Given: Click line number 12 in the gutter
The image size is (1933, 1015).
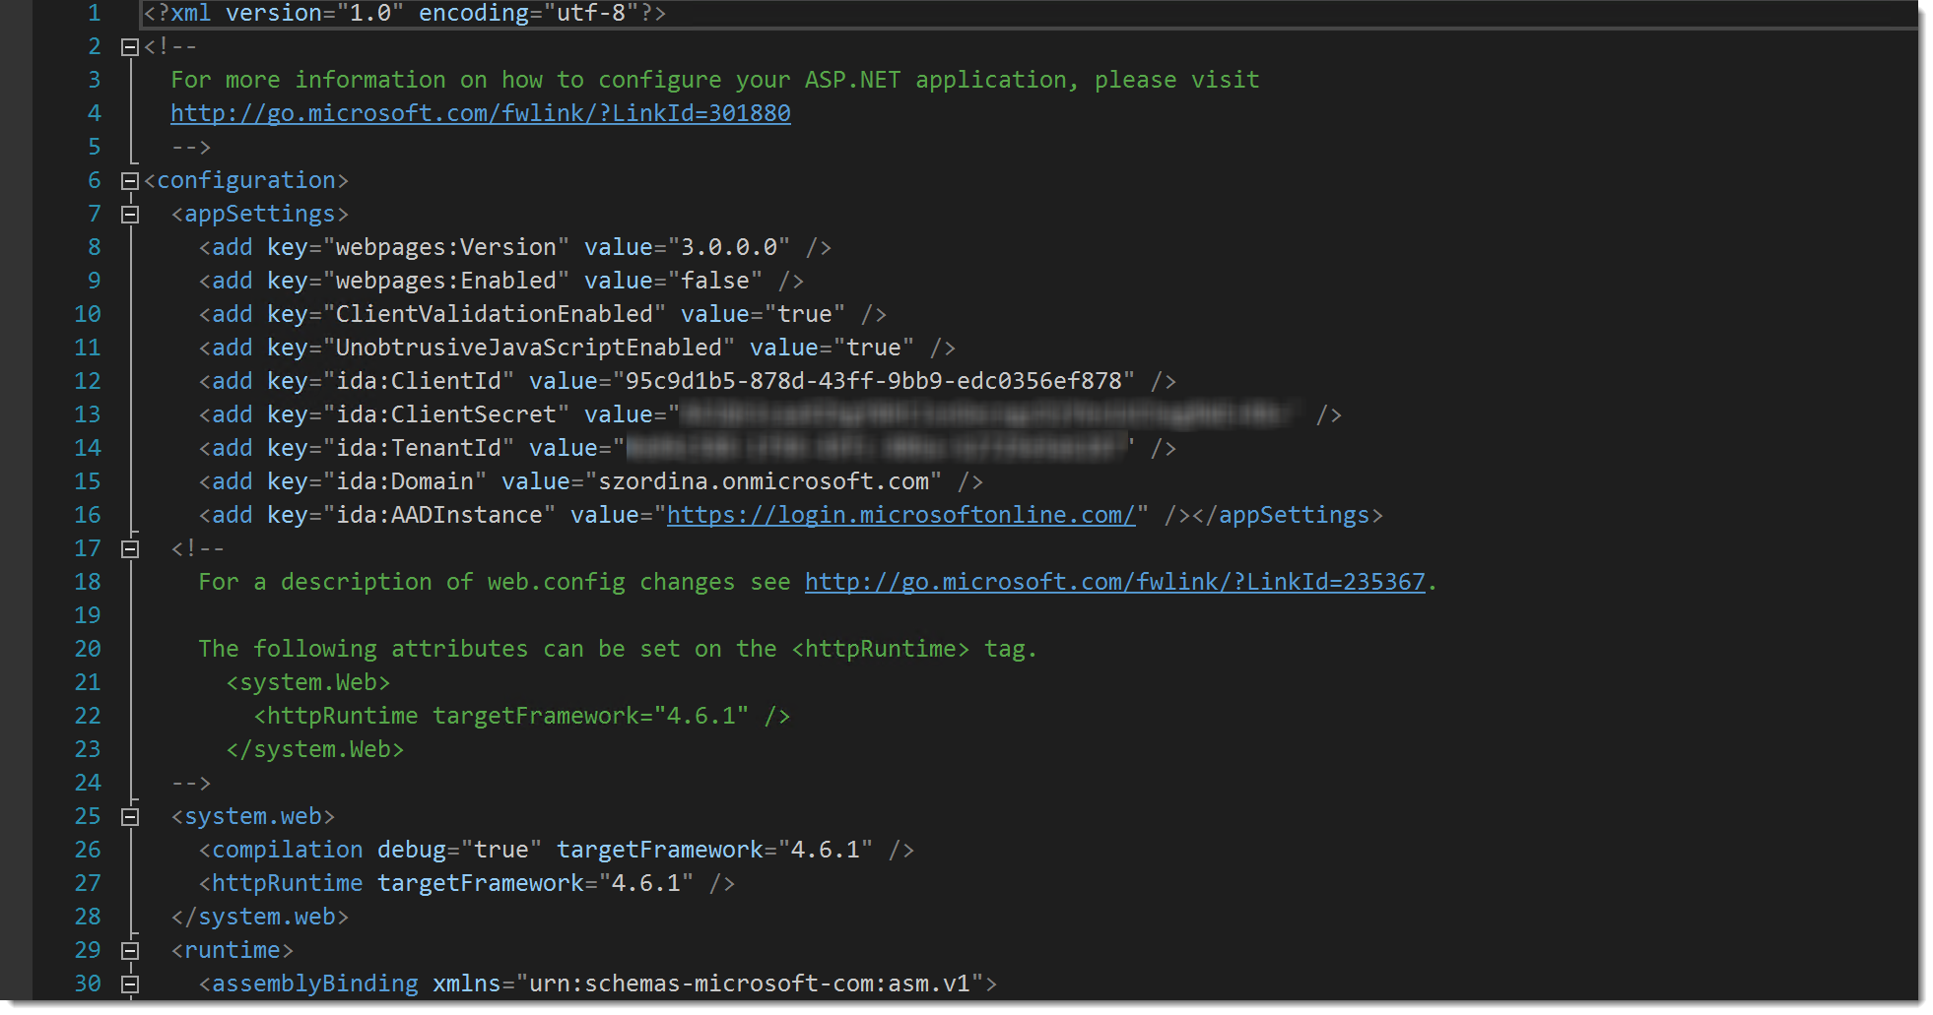Looking at the screenshot, I should pyautogui.click(x=88, y=381).
